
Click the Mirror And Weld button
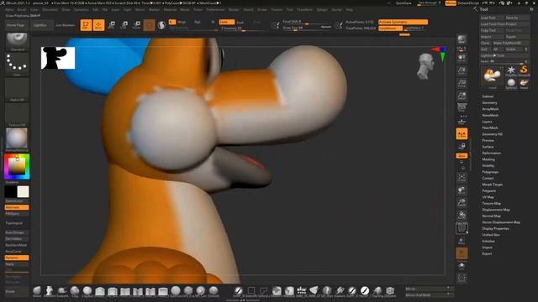coord(428,295)
